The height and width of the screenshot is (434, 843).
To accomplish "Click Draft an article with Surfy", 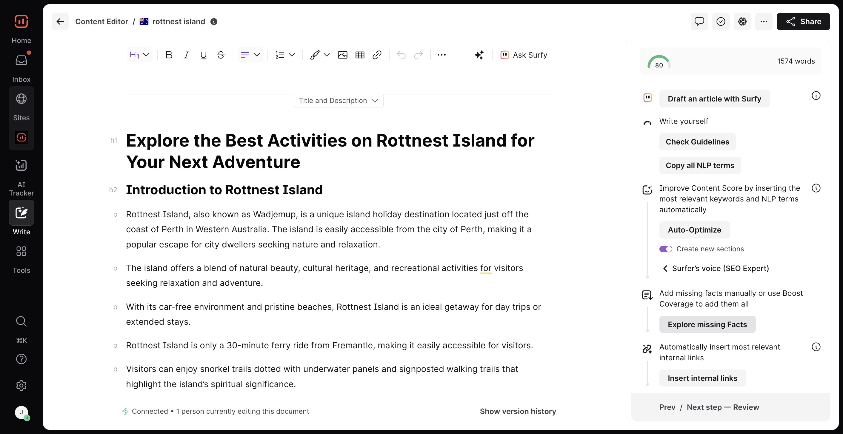I will coord(714,99).
